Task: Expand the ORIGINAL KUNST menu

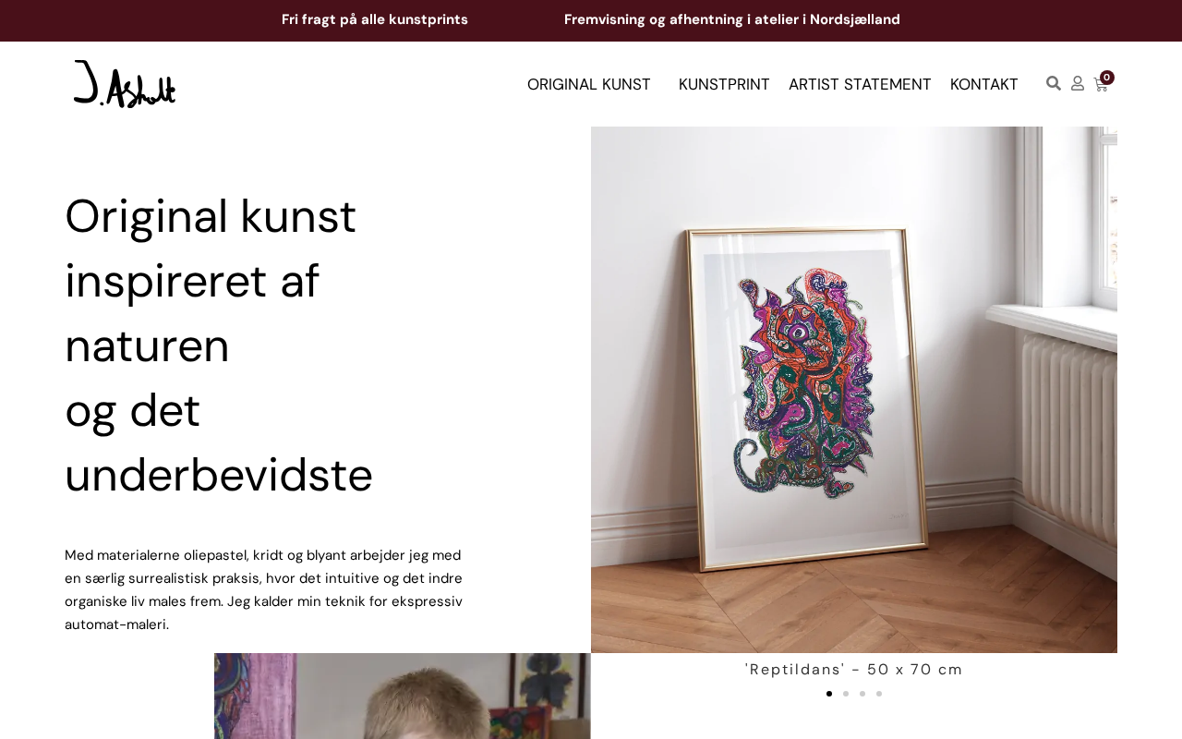Action: [x=589, y=84]
